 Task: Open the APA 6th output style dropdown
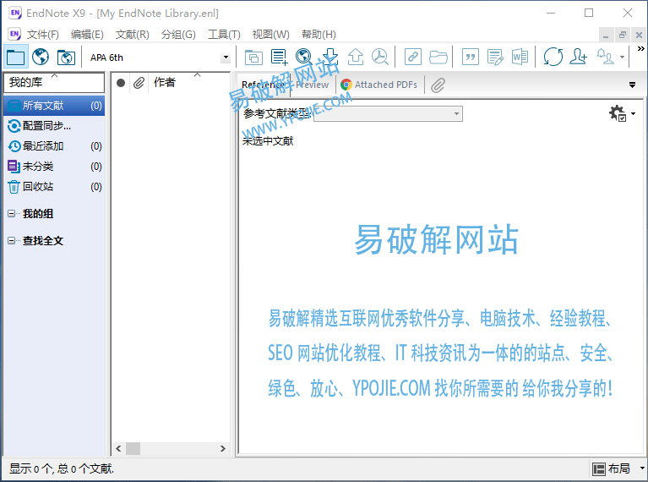tap(226, 58)
